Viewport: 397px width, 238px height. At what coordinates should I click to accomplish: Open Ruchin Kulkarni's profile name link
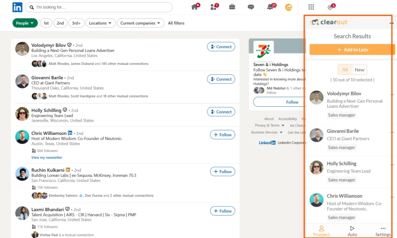point(48,170)
